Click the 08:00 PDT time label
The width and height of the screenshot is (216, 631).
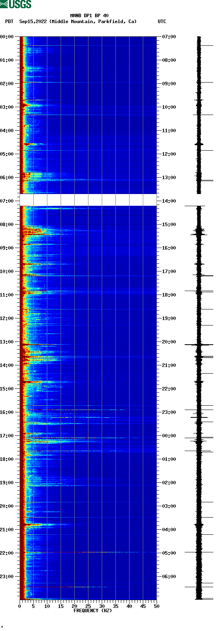pyautogui.click(x=7, y=225)
